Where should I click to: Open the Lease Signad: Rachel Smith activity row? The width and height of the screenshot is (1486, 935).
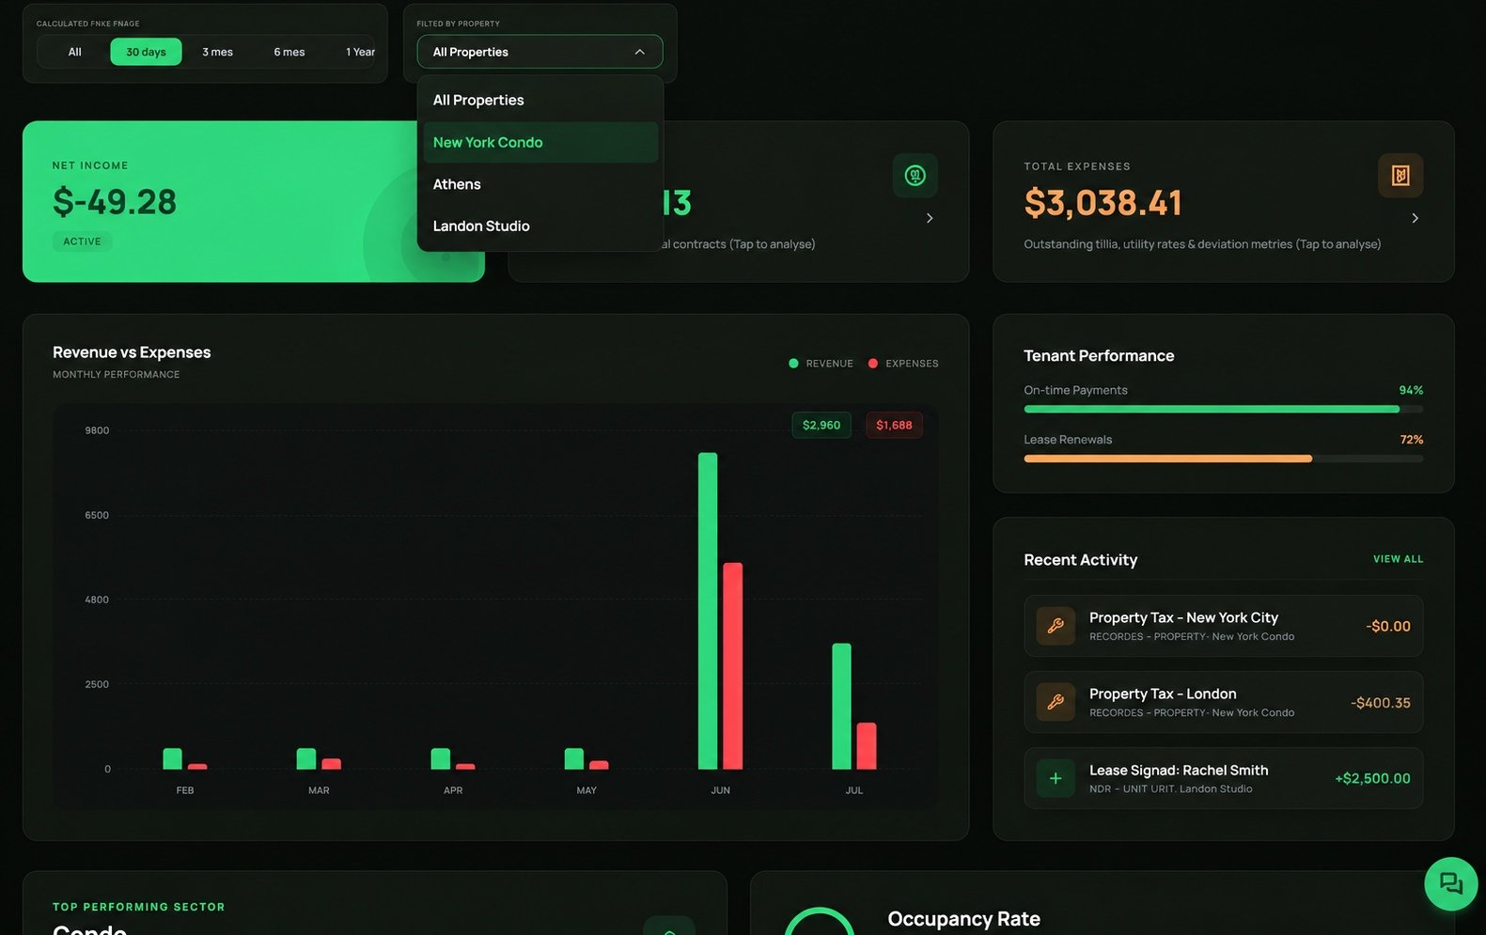[x=1223, y=778]
